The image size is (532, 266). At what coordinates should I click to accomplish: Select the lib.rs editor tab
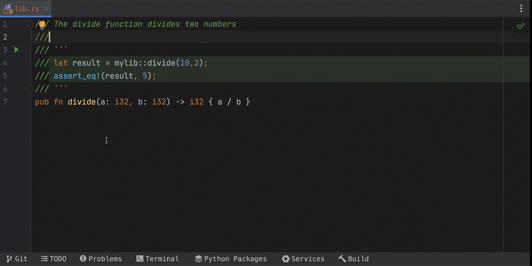(25, 9)
